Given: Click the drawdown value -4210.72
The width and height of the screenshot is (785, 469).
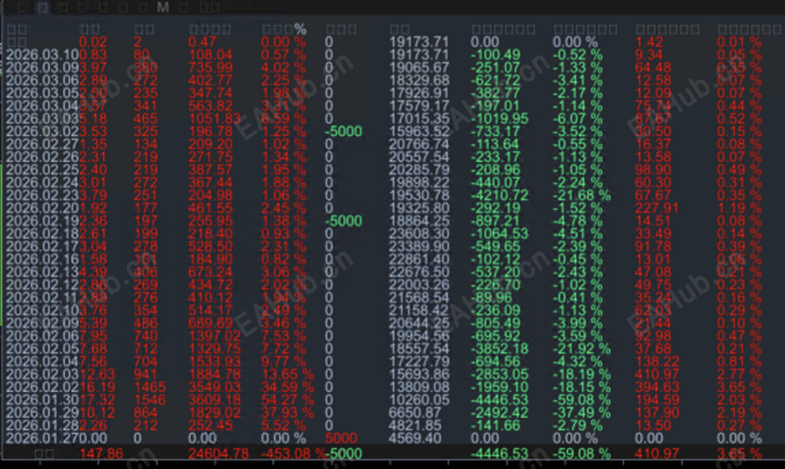Looking at the screenshot, I should [499, 195].
